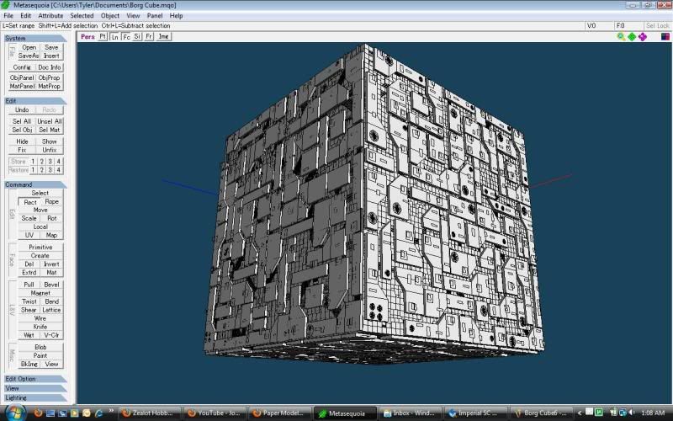The image size is (673, 421).
Task: Click the 1:08 AM clock
Action: click(x=653, y=413)
